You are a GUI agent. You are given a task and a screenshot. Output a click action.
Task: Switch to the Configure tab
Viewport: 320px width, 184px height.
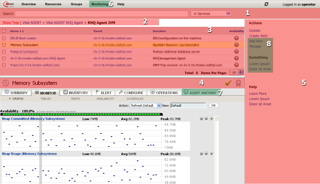(x=131, y=92)
